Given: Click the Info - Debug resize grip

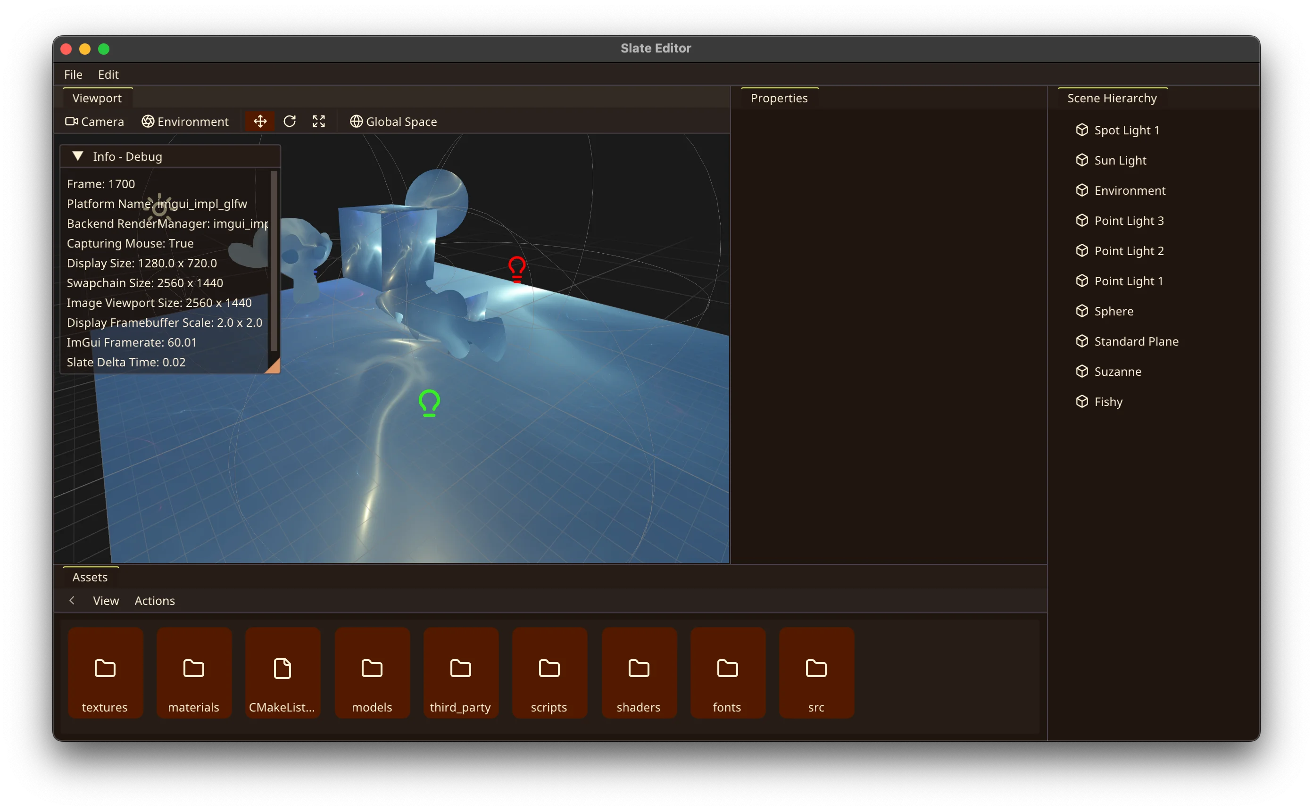Looking at the screenshot, I should point(273,366).
